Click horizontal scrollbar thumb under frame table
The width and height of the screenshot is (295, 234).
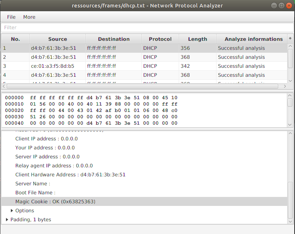tap(142, 86)
